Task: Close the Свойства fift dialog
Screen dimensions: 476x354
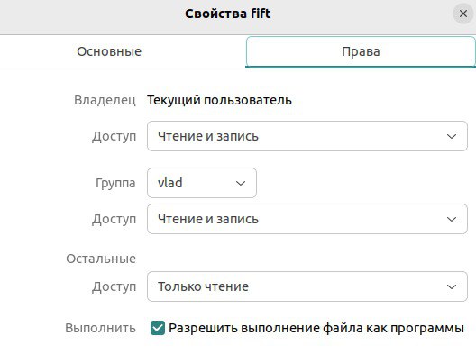Action: click(x=463, y=14)
